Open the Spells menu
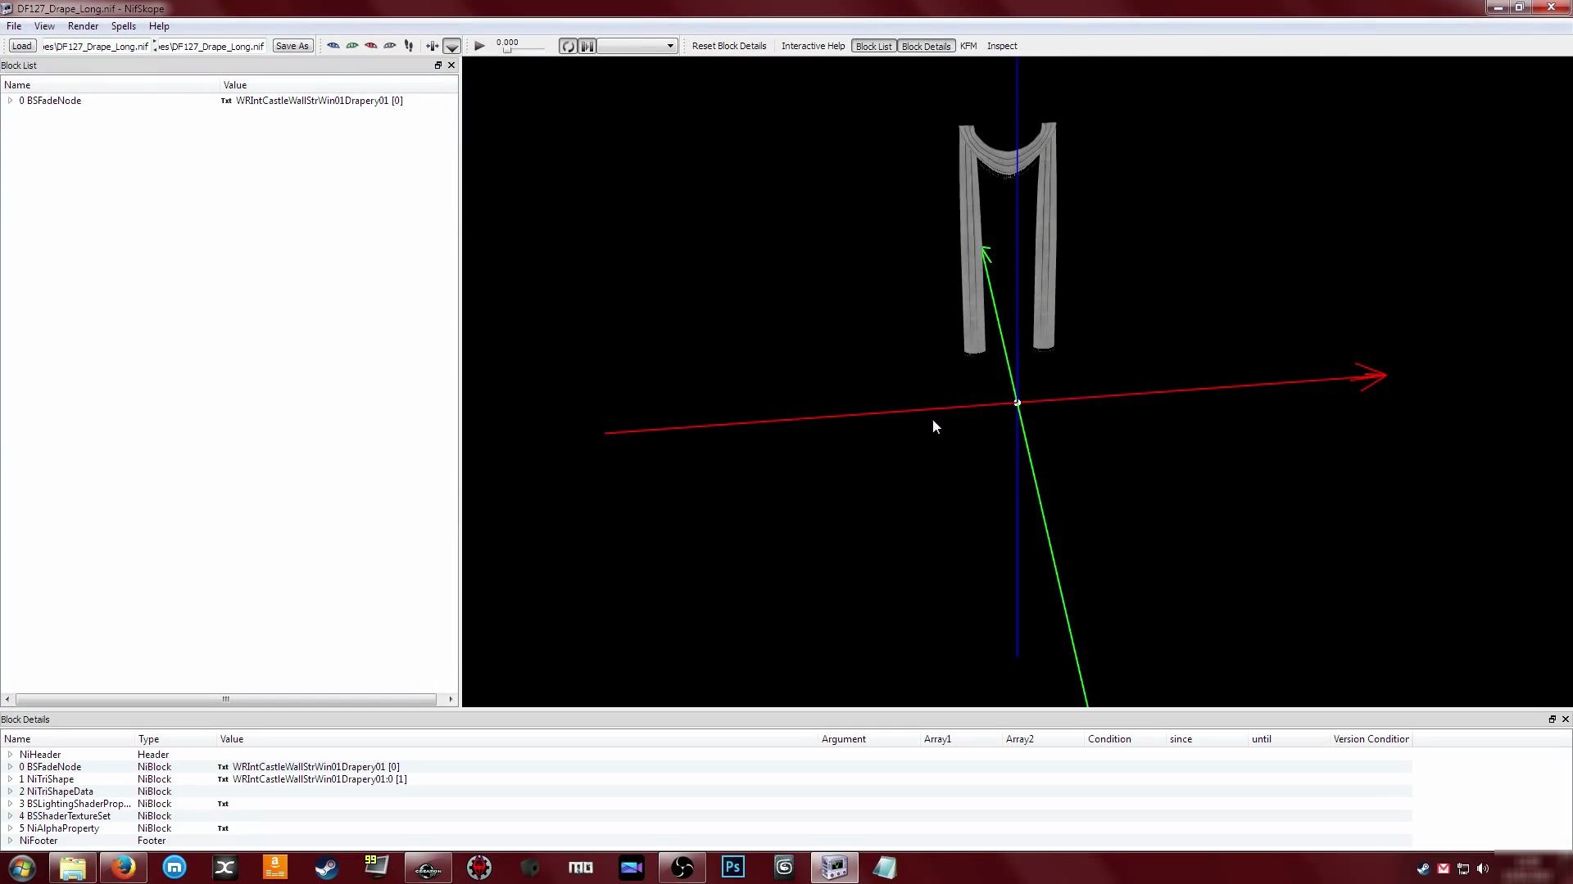Viewport: 1573px width, 884px height. pos(123,26)
